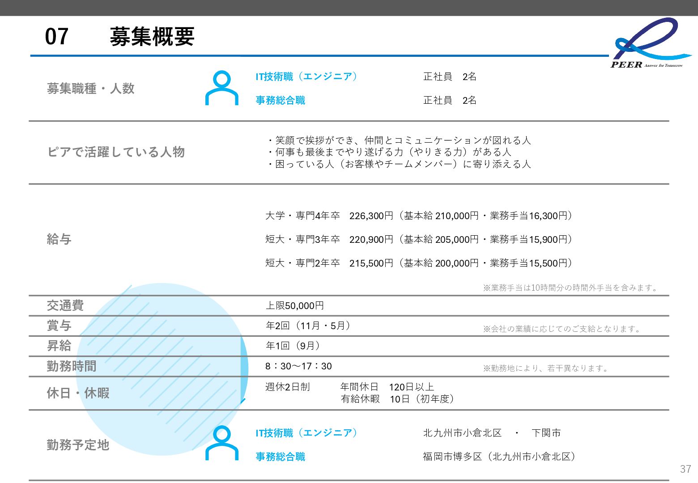Viewport: 698px width, 483px height.
Task: Click 下関市 location text
Action: 546,433
